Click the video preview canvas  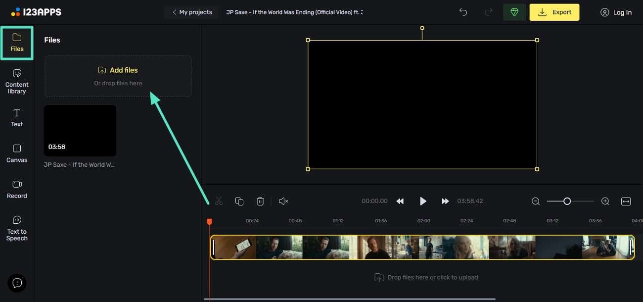point(422,104)
